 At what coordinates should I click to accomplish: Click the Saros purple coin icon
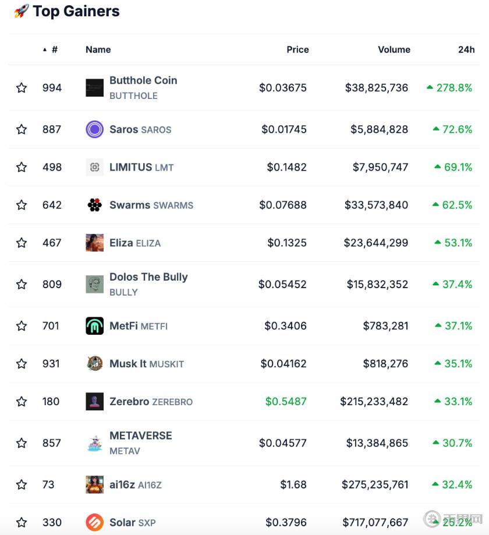point(94,129)
